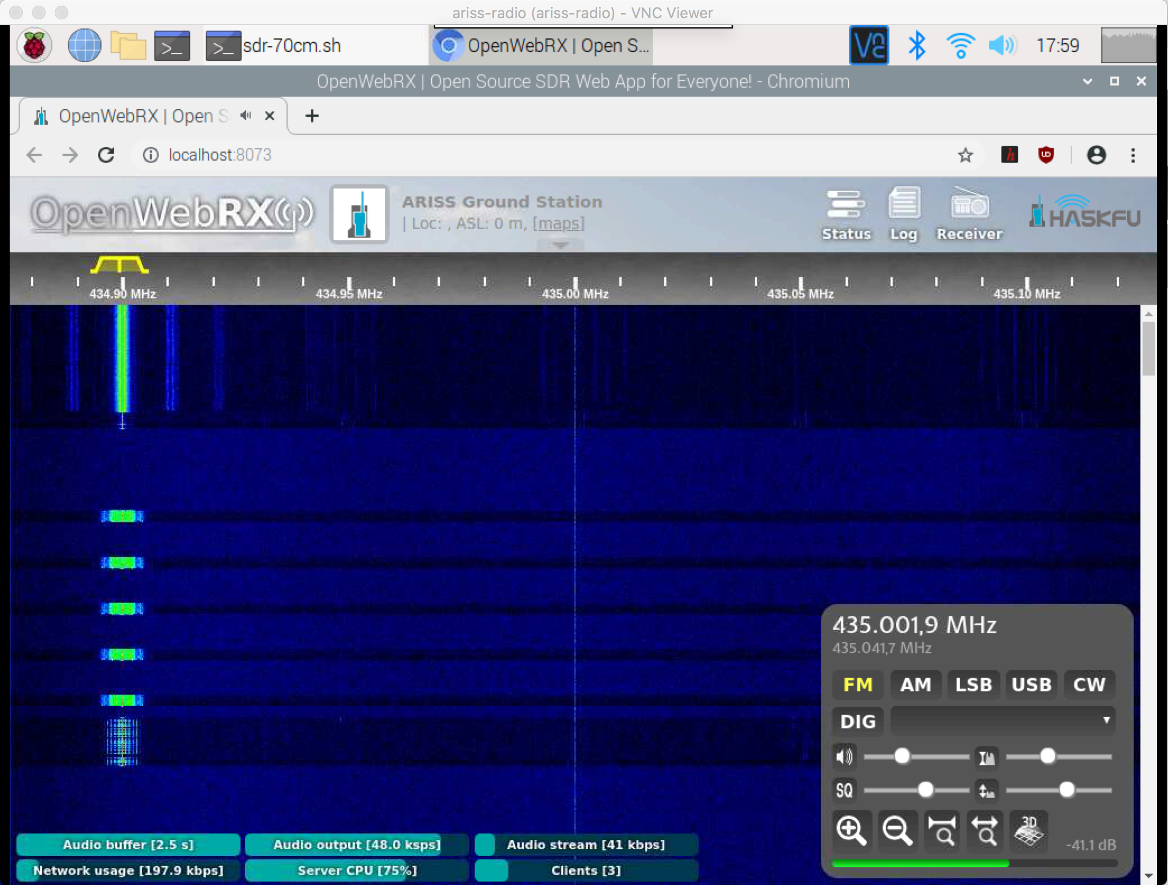The image size is (1168, 885).
Task: Open a new Chromium tab
Action: click(312, 116)
